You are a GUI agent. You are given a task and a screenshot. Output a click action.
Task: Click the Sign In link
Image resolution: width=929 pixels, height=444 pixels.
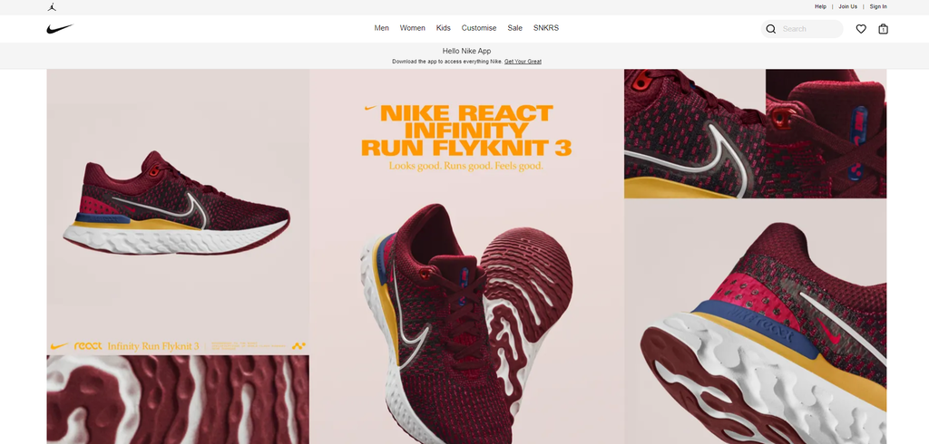(x=878, y=6)
